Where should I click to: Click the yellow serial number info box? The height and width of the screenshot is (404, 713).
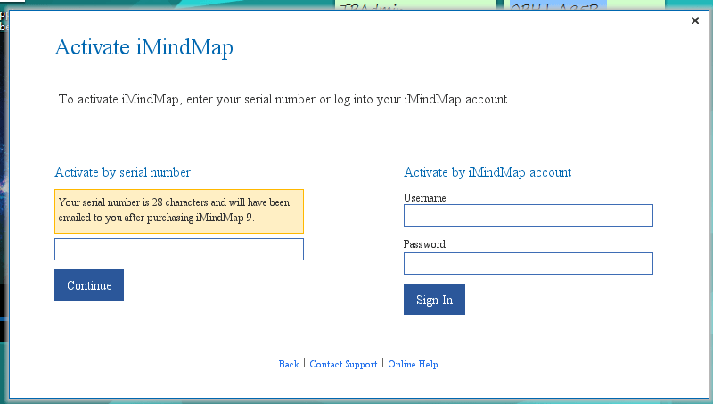point(178,210)
